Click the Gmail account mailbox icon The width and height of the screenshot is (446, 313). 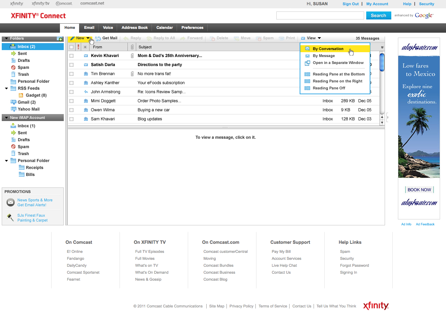(13, 102)
